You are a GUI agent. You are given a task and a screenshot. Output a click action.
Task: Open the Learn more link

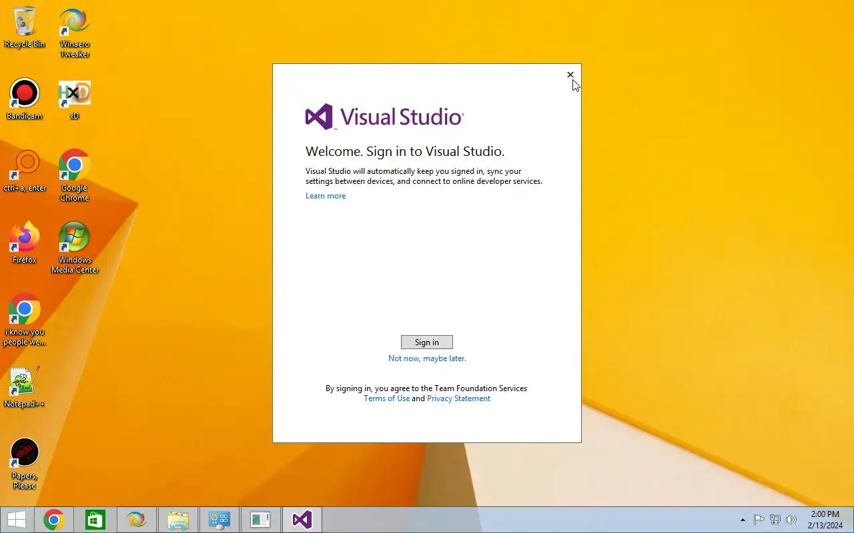tap(326, 196)
